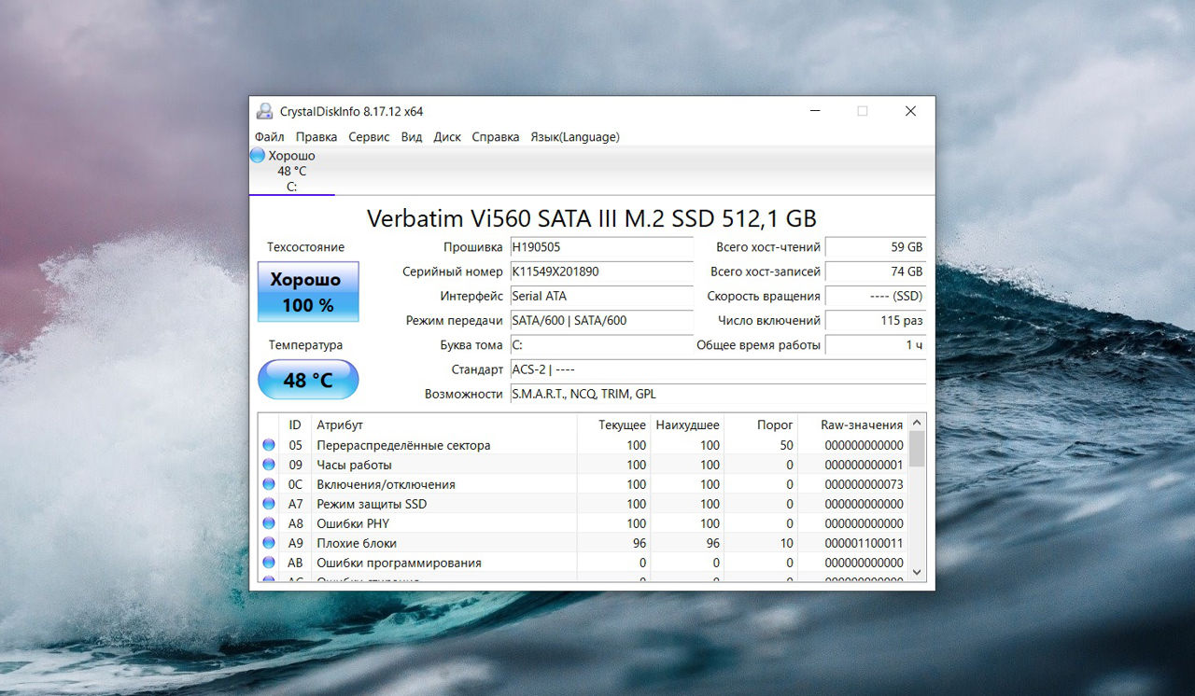
Task: Open the Справка menu
Action: tap(496, 136)
